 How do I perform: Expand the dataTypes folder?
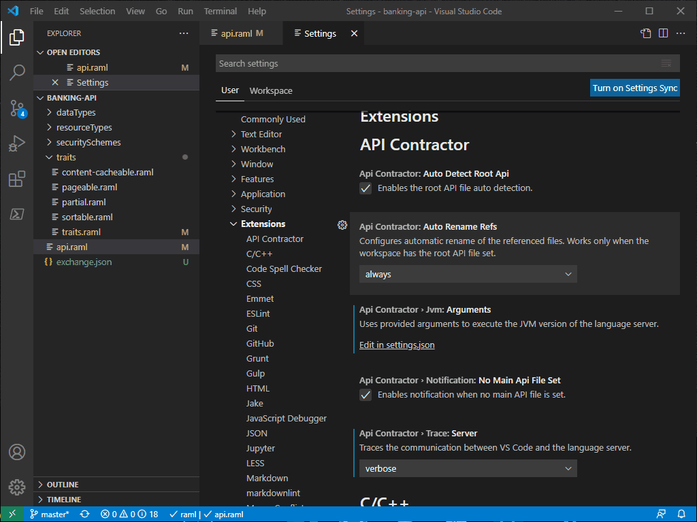[x=76, y=113]
